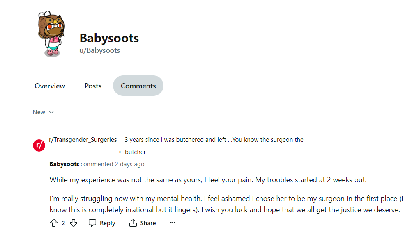Screen dimensions: 419x238
Task: Downvote the Babysoots comment
Action: click(x=74, y=223)
